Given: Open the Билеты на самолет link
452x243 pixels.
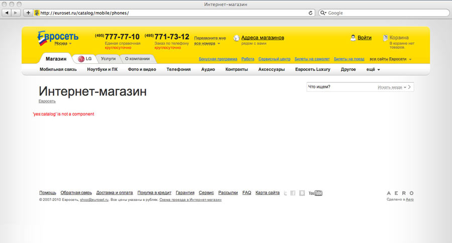Looking at the screenshot, I should coord(312,59).
